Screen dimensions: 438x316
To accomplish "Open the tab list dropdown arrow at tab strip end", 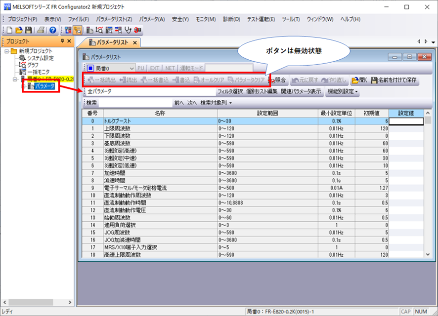I will coord(433,42).
